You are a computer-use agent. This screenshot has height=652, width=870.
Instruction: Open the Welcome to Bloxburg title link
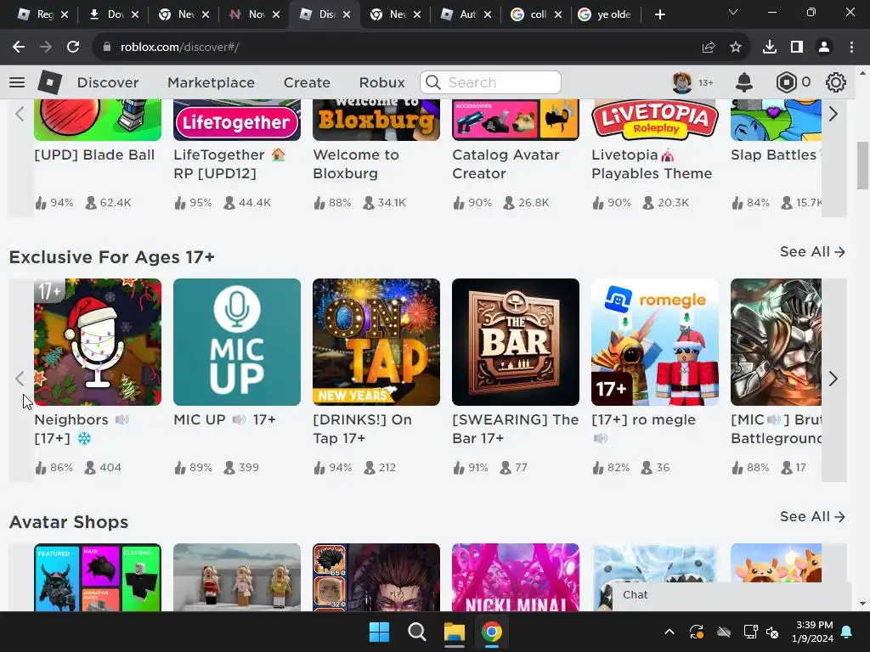356,164
